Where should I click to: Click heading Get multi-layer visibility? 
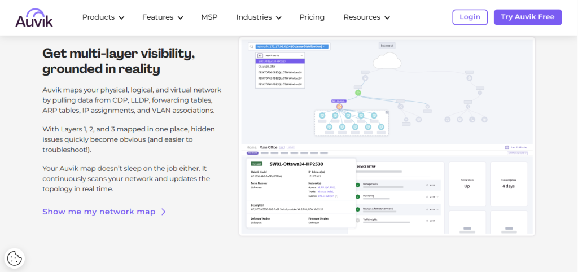coord(119,61)
